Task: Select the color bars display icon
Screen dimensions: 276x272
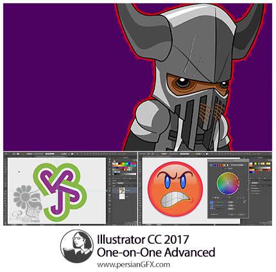Action: (x=218, y=198)
